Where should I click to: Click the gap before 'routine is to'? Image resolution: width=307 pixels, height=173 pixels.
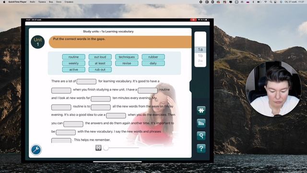(x=61, y=107)
